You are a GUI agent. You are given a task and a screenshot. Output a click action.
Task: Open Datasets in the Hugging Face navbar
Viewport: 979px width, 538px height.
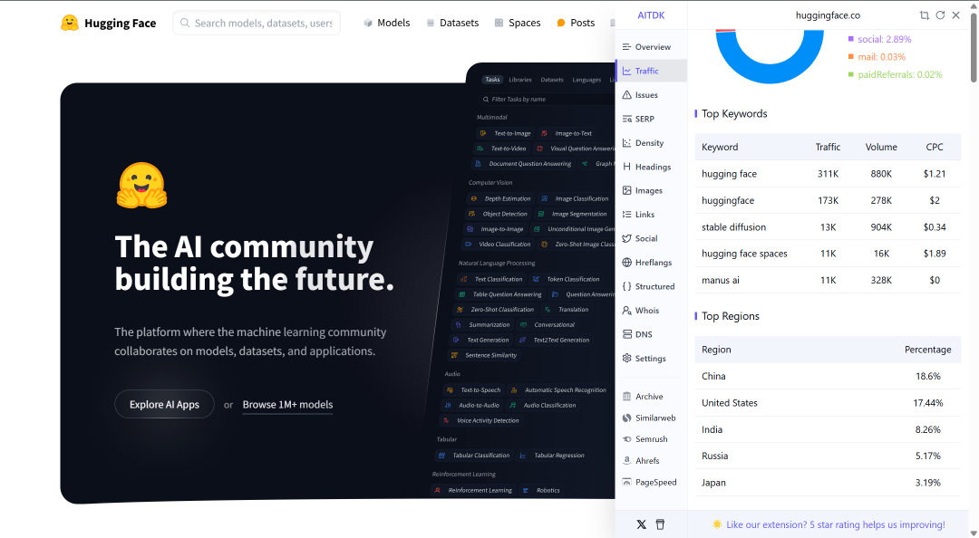pos(452,23)
